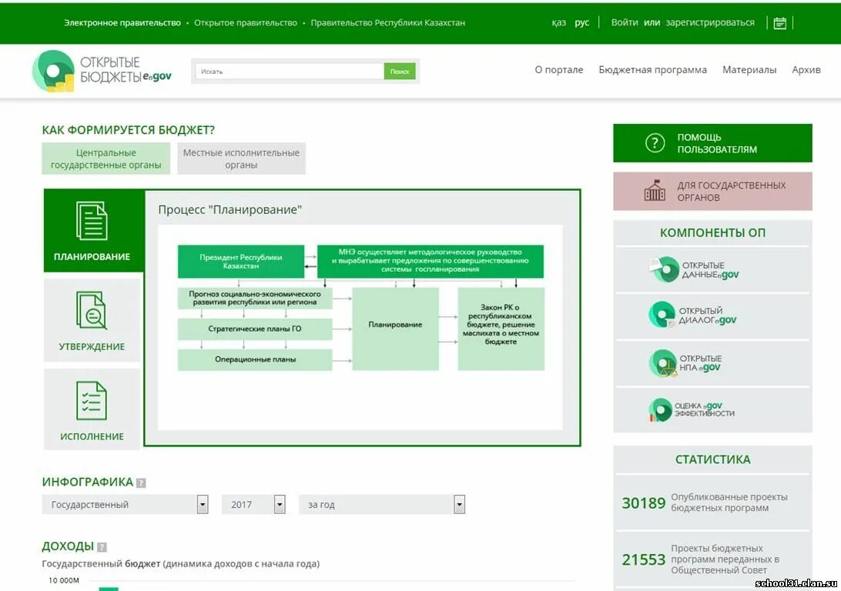The height and width of the screenshot is (591, 841).
Task: Click Компоненты ОП heading
Action: pos(713,232)
